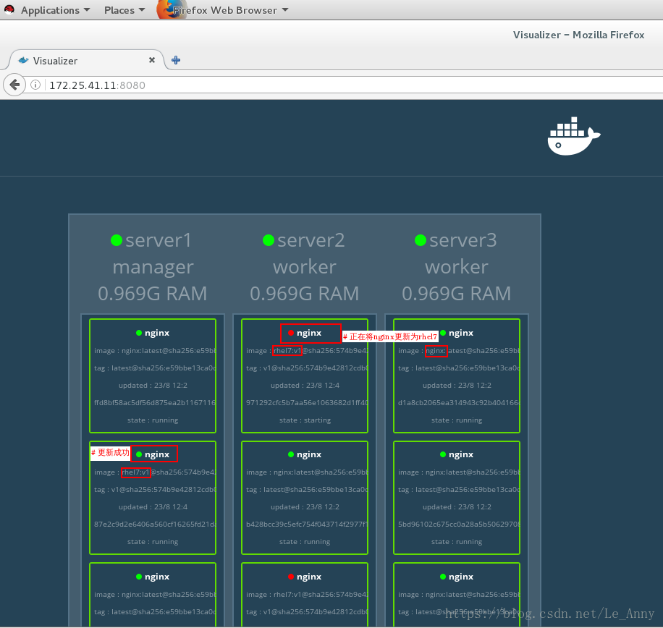Click the red dot on server2's third nginx container
Image resolution: width=663 pixels, height=628 pixels.
tap(291, 577)
